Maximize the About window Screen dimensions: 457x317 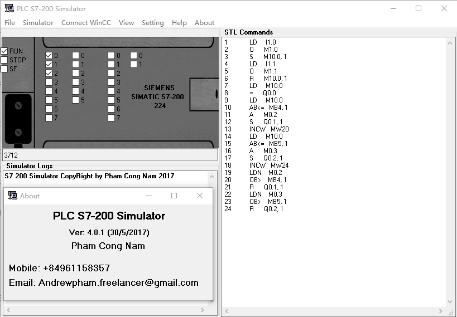point(174,196)
